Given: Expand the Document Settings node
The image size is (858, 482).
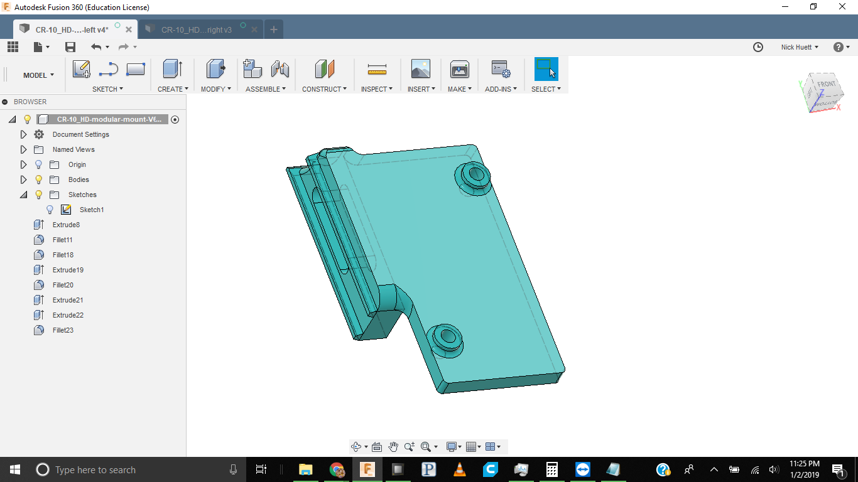Looking at the screenshot, I should (24, 134).
